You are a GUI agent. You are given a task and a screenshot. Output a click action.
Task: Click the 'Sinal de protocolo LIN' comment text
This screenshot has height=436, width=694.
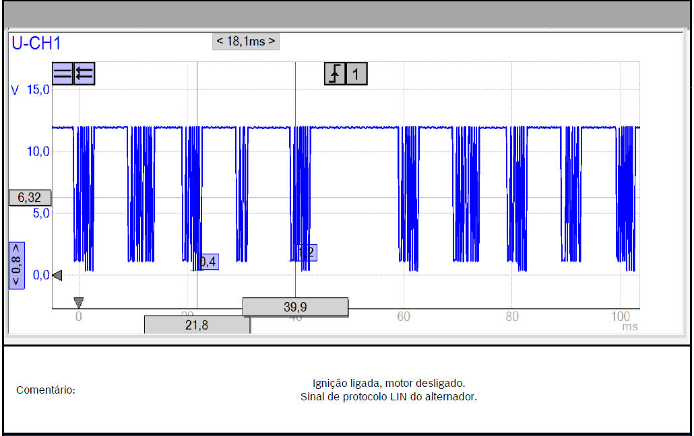388,397
